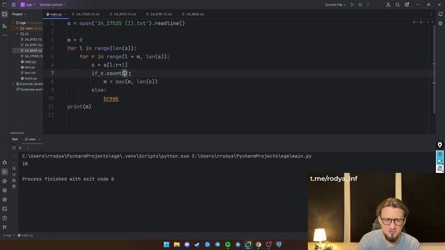Go to next highlighted error arrow
Viewport: 445px width, 250px height.
(x=432, y=22)
